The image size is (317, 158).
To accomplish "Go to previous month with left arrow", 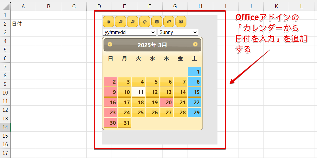I will [x=110, y=45].
